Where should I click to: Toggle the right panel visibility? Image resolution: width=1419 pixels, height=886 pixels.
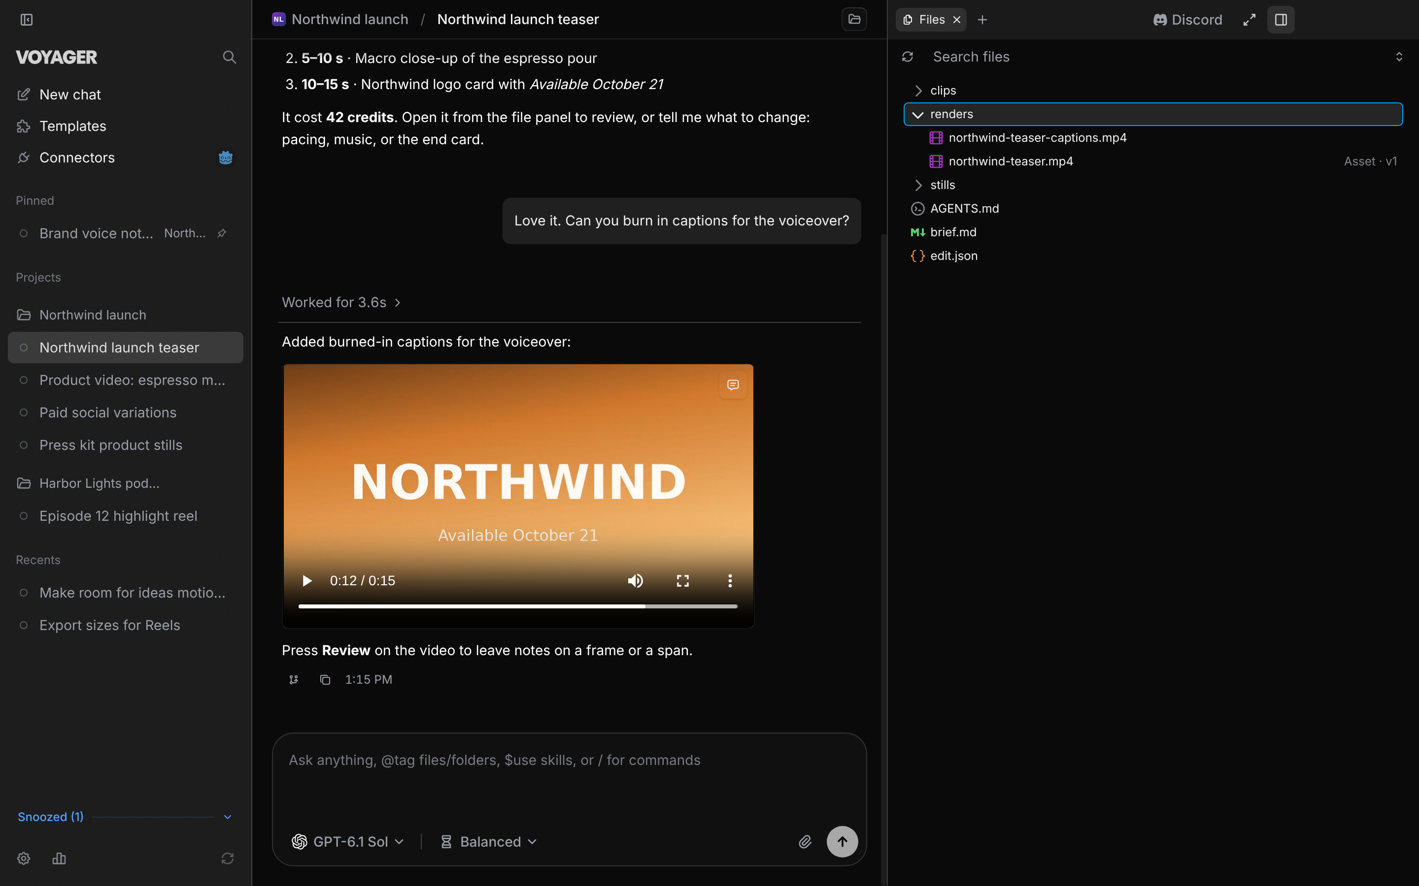[x=1281, y=20]
